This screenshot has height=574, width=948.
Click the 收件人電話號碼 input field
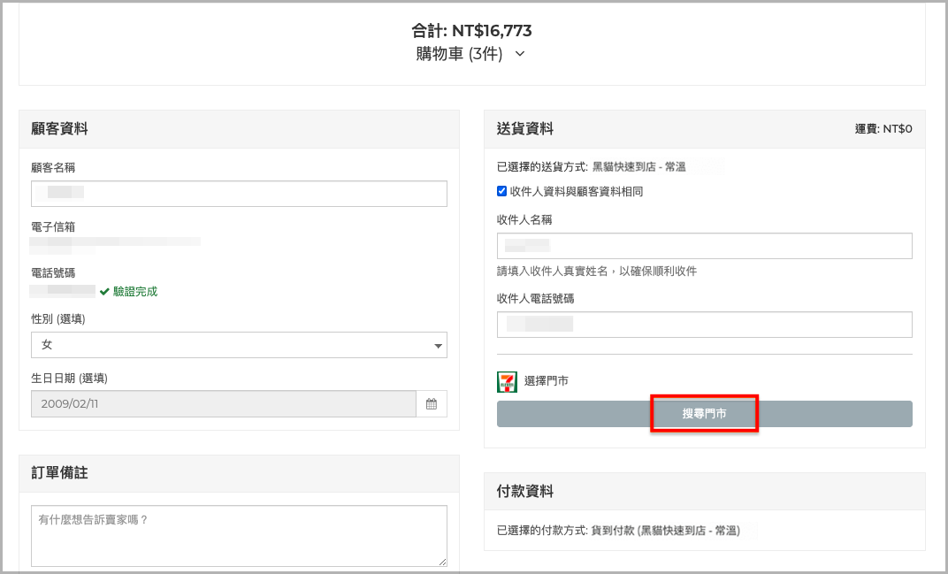704,325
